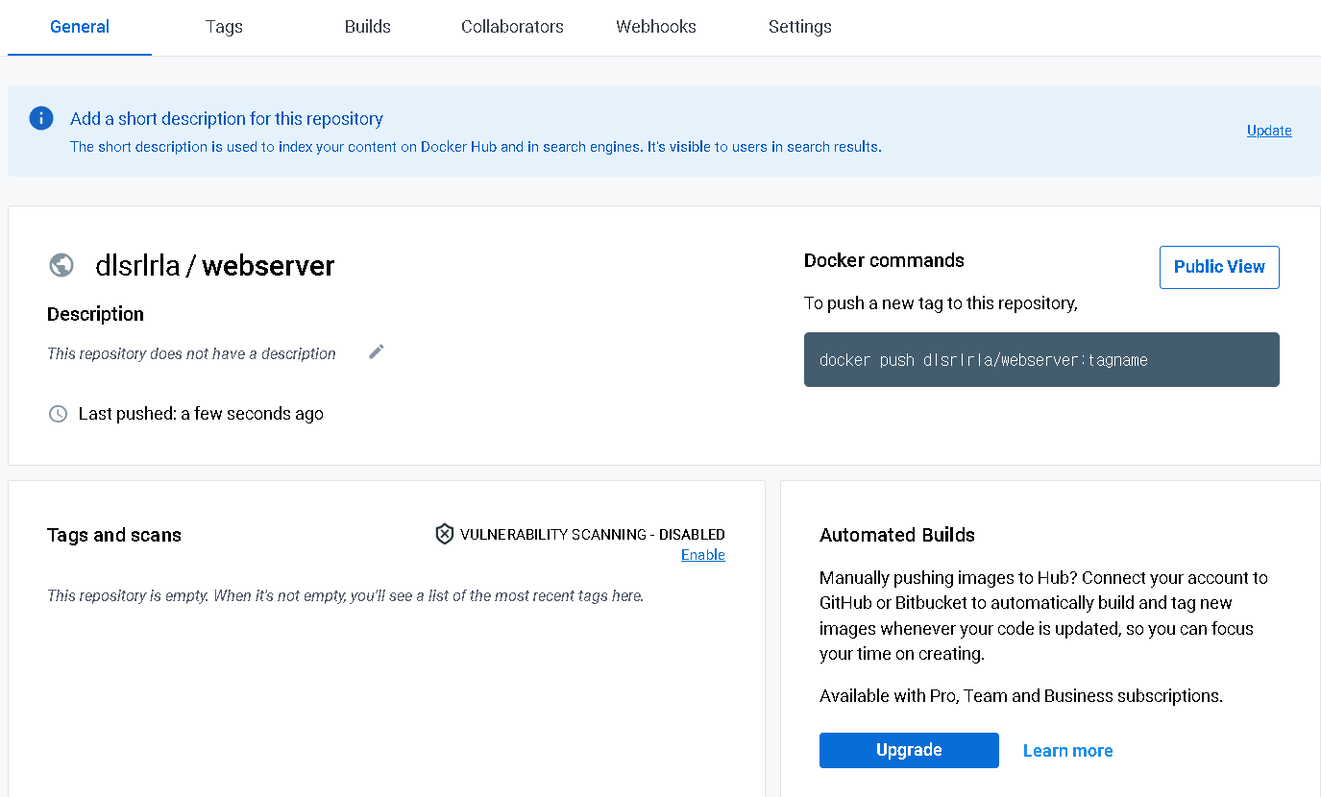This screenshot has height=797, width=1321.
Task: Enable vulnerability scanning via Enable link
Action: coord(703,555)
